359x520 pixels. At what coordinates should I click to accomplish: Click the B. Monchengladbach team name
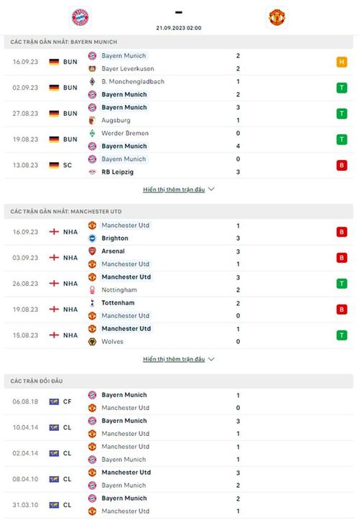tap(133, 82)
